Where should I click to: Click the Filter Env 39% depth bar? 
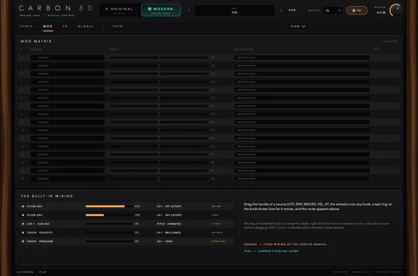click(109, 215)
